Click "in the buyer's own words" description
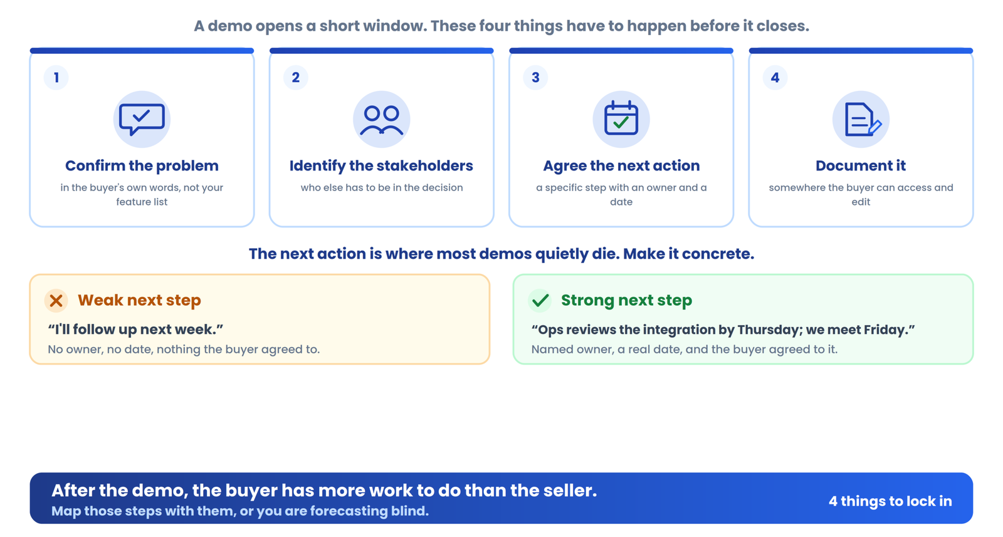 click(142, 194)
